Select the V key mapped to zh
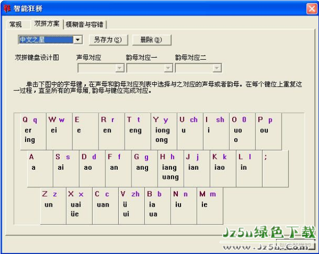319x254 pixels. click(x=132, y=206)
